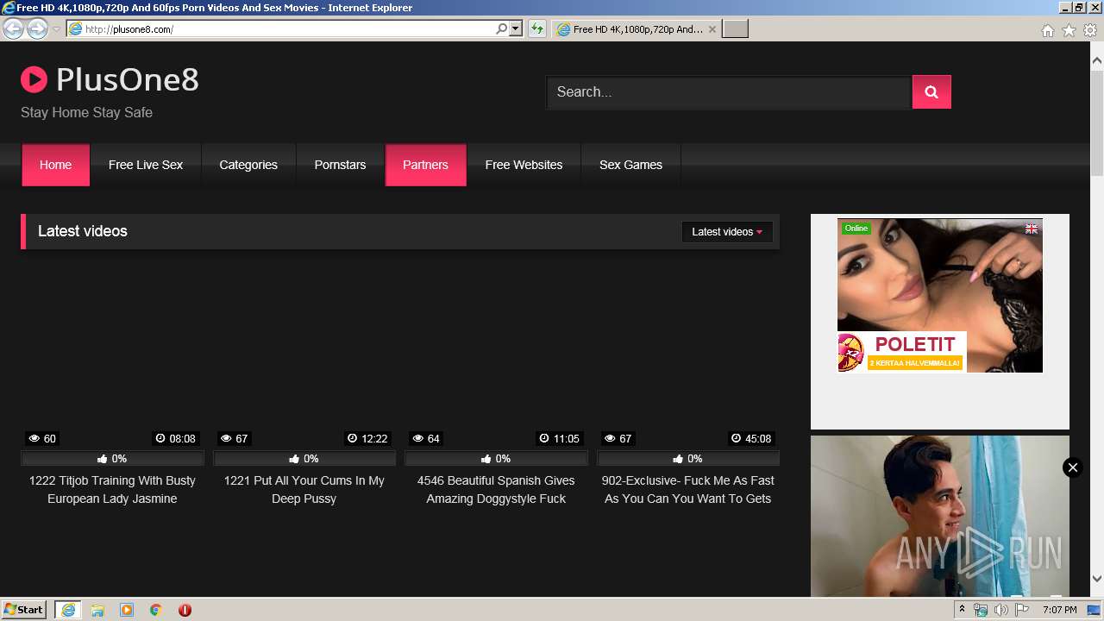Select the Free HD 4K browser tab

(637, 29)
